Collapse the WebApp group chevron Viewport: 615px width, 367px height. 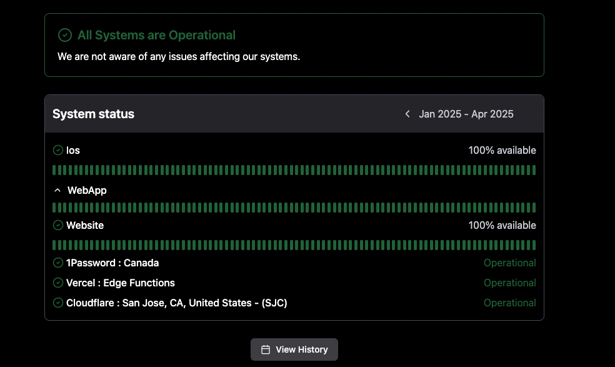57,190
